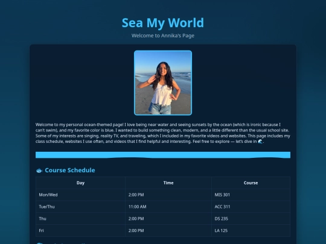Viewport: 326px width, 244px height.
Task: Click the ACC 311 course cell
Action: (251, 207)
